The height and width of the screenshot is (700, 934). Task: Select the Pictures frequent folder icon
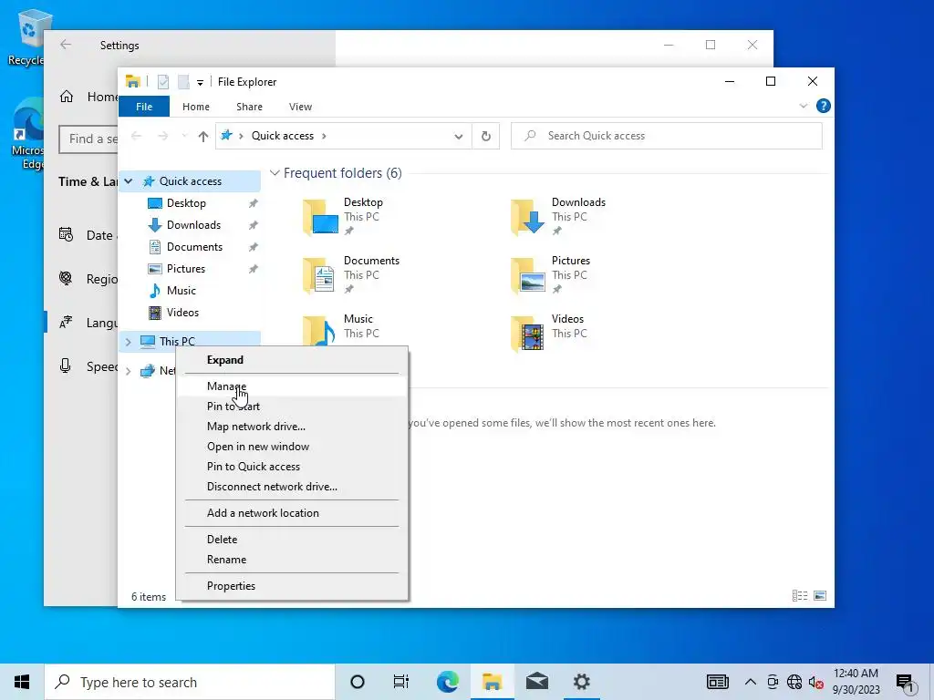(528, 275)
